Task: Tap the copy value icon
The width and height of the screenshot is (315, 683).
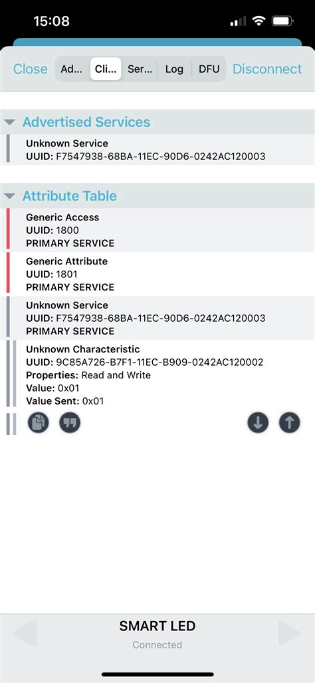Action: click(x=39, y=422)
